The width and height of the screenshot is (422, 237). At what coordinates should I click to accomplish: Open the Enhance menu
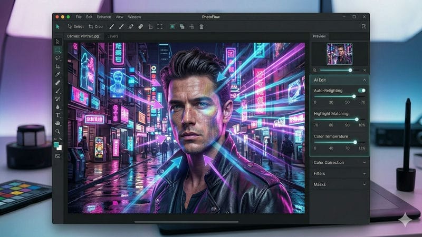(x=104, y=17)
